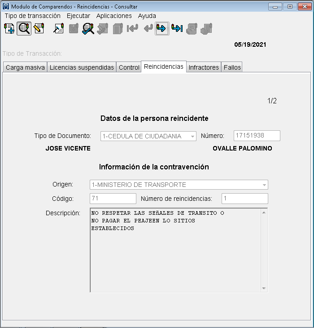Click the first record gray arrow icon

coord(132,29)
